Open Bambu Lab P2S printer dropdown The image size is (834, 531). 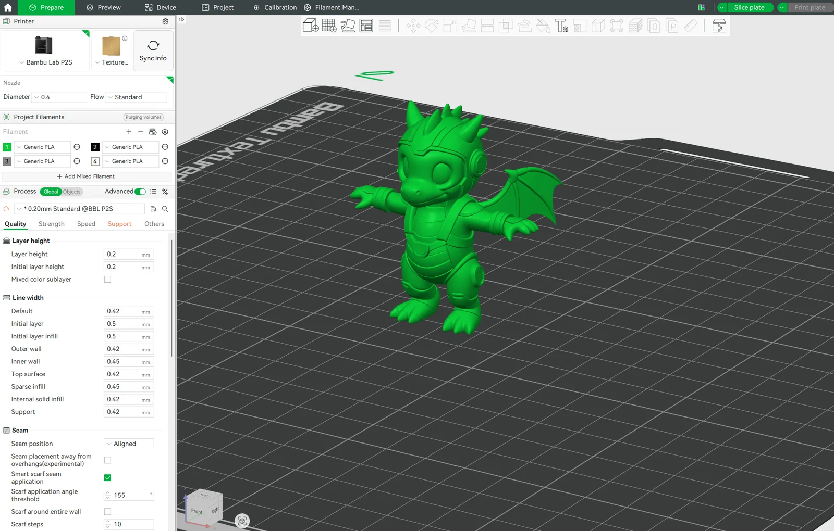(x=45, y=62)
